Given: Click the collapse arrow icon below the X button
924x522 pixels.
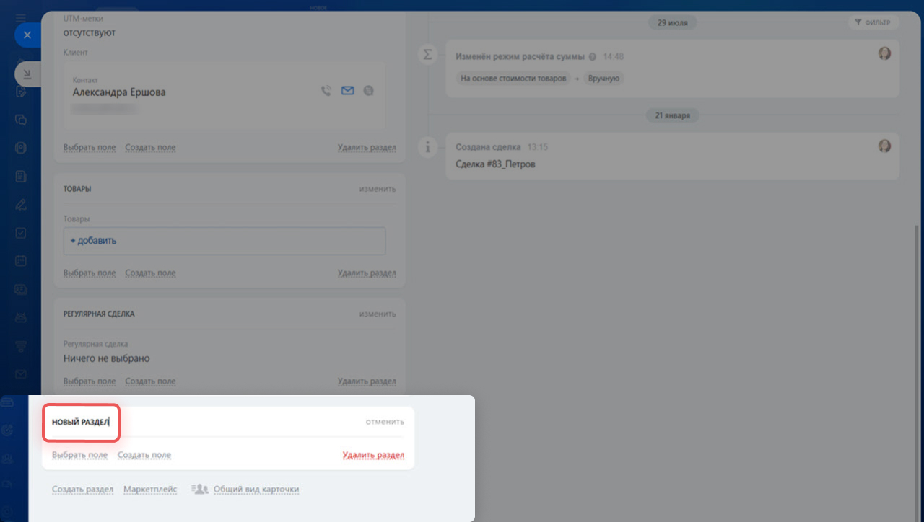Looking at the screenshot, I should pyautogui.click(x=27, y=74).
